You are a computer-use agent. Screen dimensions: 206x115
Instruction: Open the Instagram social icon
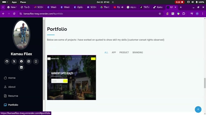[x=29, y=61]
